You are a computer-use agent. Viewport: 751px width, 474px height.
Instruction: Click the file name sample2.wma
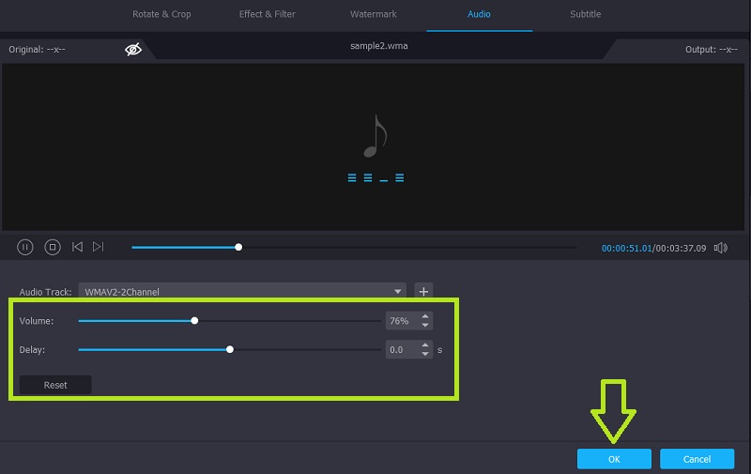click(379, 46)
